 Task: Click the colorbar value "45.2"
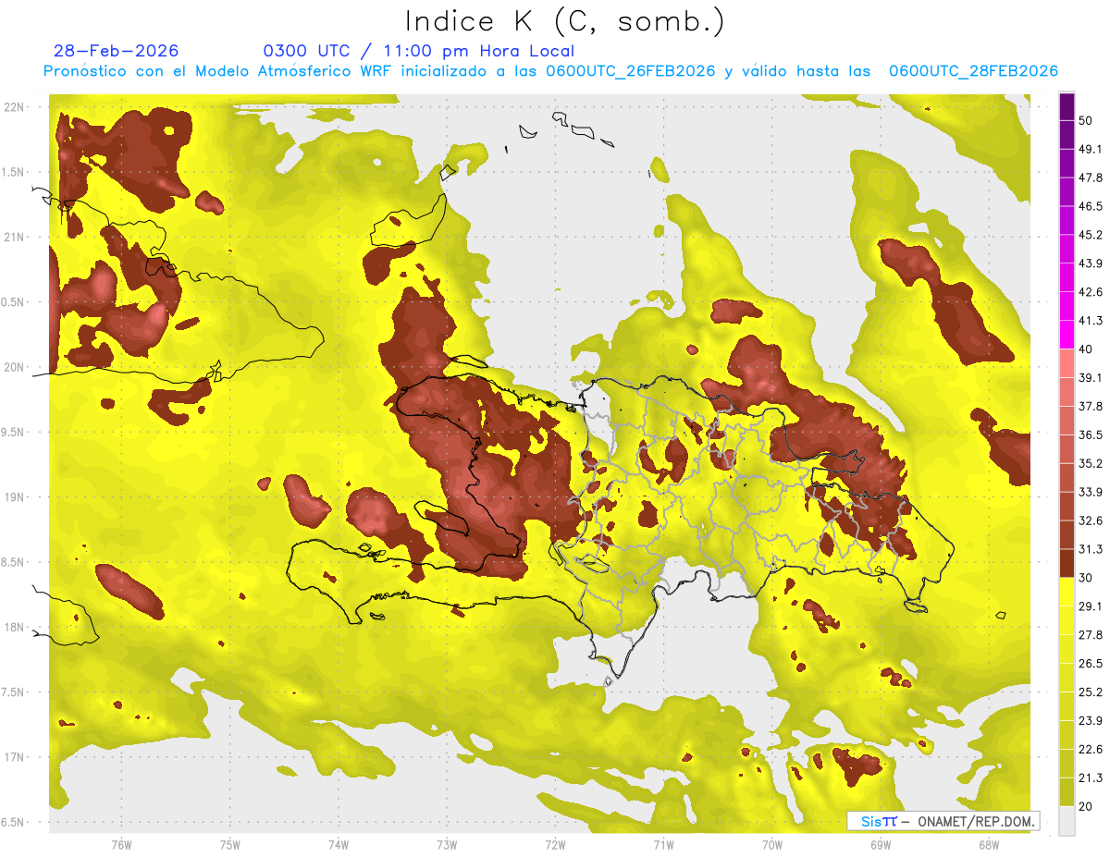click(x=1091, y=235)
